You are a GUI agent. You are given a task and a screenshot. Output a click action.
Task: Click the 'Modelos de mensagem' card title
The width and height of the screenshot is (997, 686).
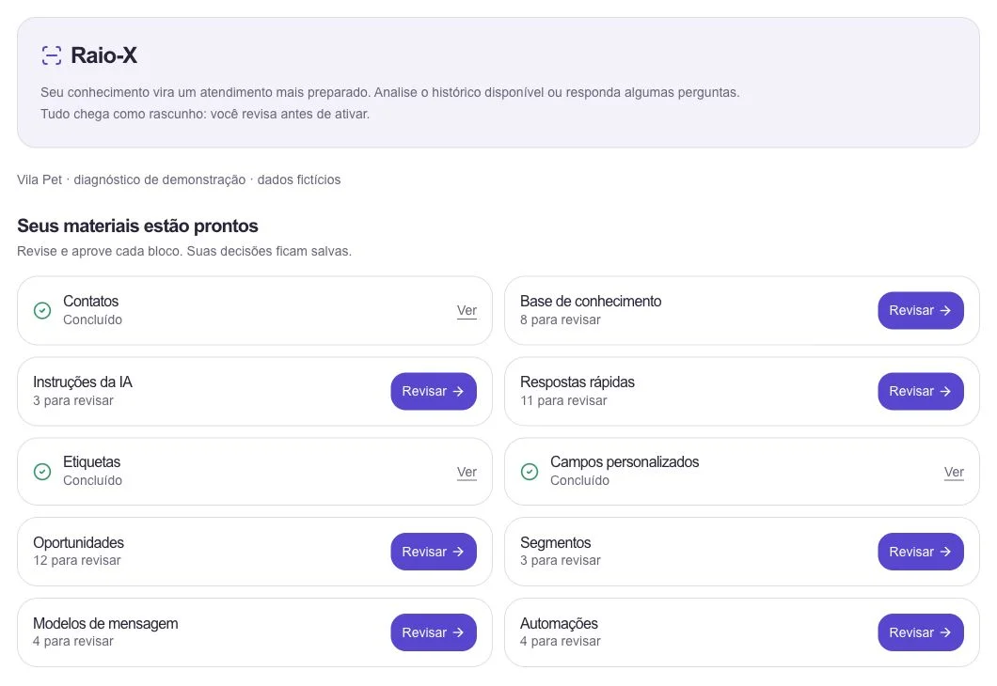point(105,623)
